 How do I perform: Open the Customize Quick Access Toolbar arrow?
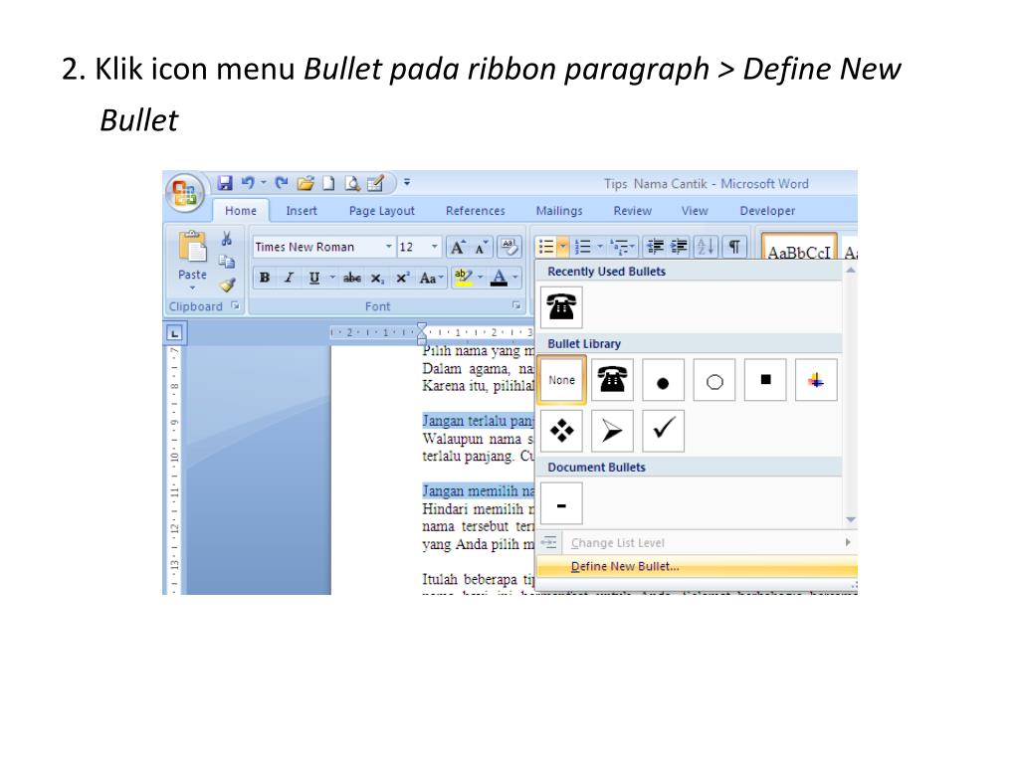[407, 183]
